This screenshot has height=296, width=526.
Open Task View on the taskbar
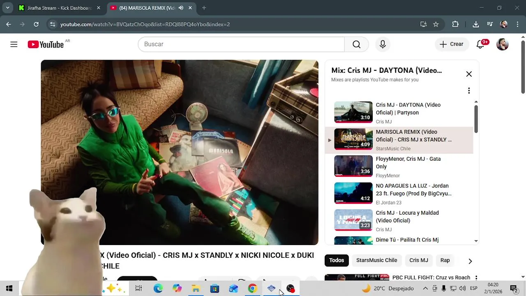(x=138, y=289)
